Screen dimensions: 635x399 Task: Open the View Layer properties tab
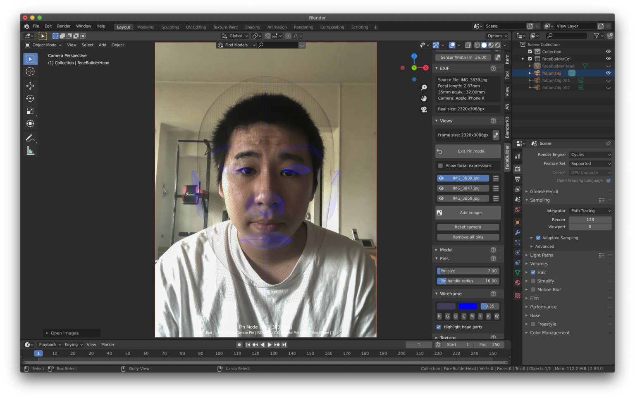tap(518, 189)
